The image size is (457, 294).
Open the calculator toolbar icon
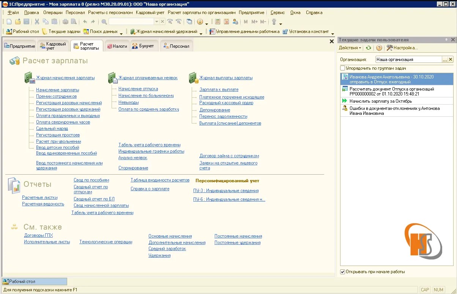(218, 22)
